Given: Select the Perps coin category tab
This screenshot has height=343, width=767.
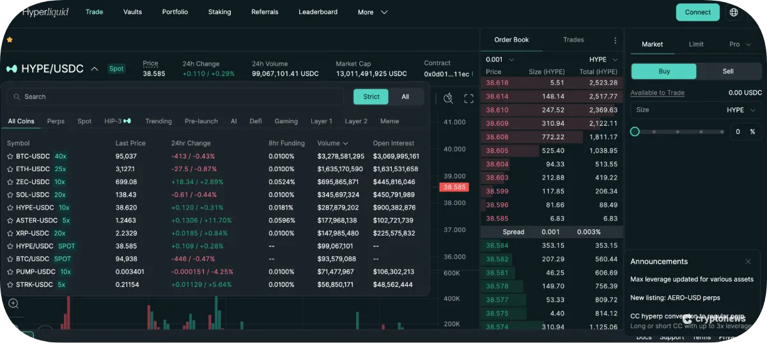Looking at the screenshot, I should point(56,121).
